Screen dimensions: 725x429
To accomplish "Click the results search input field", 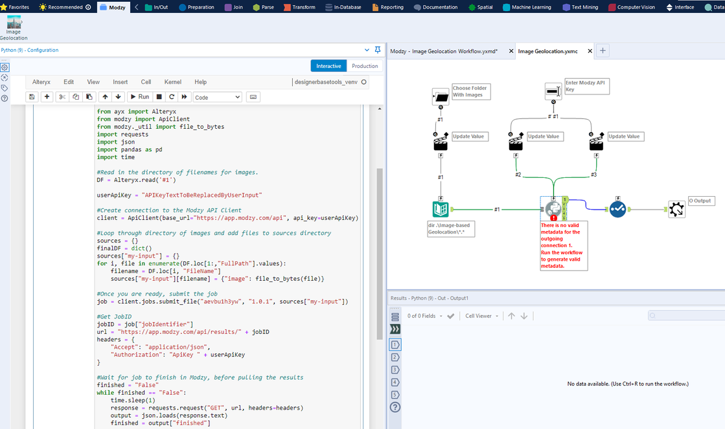I will click(687, 315).
